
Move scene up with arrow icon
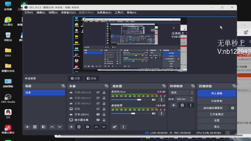click(x=52, y=127)
